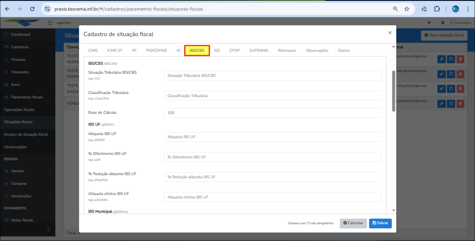Click the hamburger menu icon beside agentes
Screen dimensions: 475x241
tap(50, 23)
